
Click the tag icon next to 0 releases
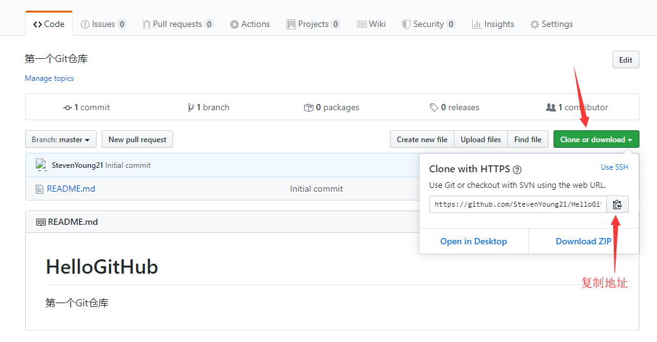pos(434,108)
